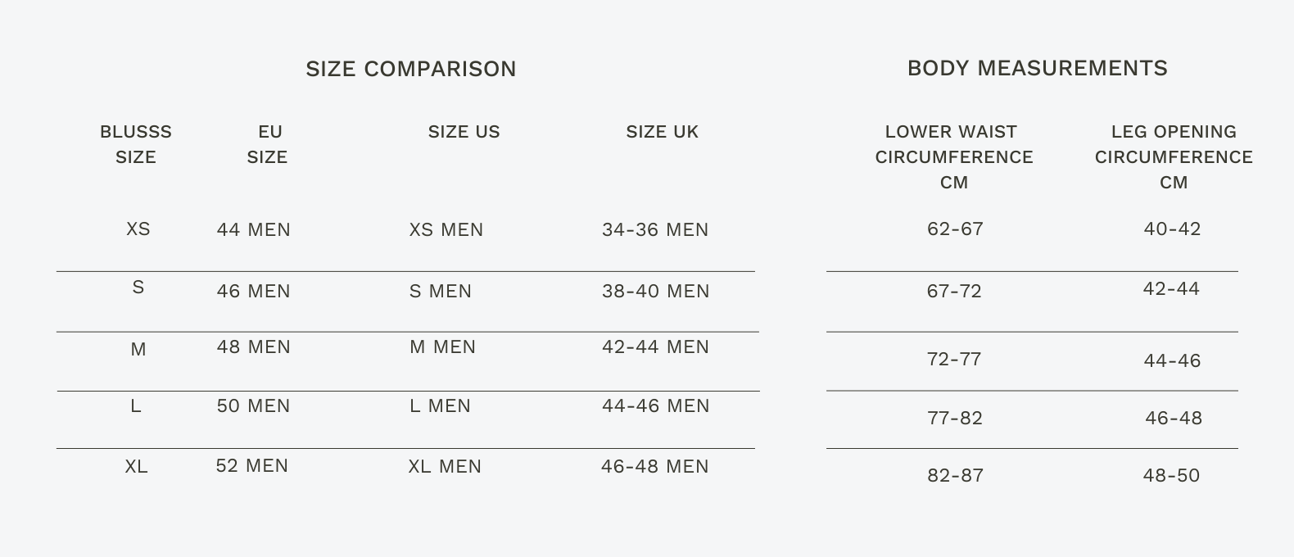Click the 34-36 MEN UK size cell
1294x557 pixels.
pos(655,229)
